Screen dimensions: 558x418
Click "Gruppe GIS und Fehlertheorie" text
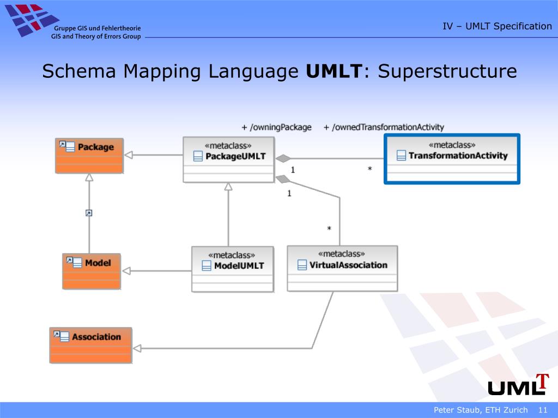pyautogui.click(x=97, y=28)
